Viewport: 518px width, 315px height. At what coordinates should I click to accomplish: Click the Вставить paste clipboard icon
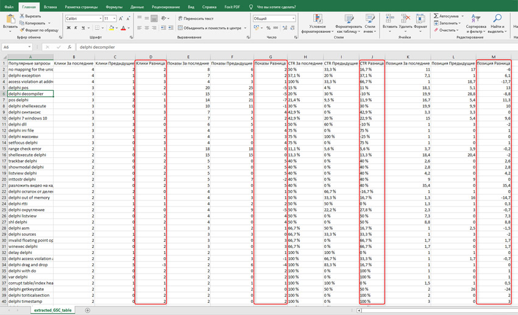point(10,18)
